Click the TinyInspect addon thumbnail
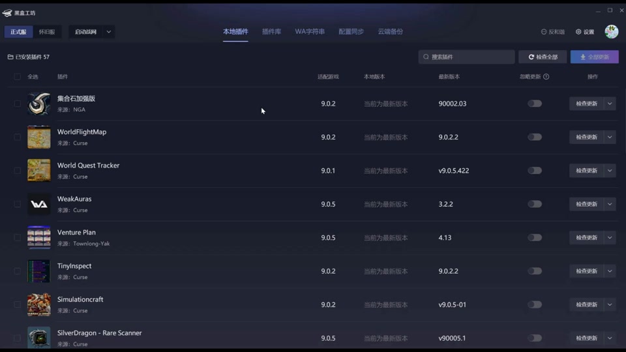626x352 pixels. coord(38,271)
